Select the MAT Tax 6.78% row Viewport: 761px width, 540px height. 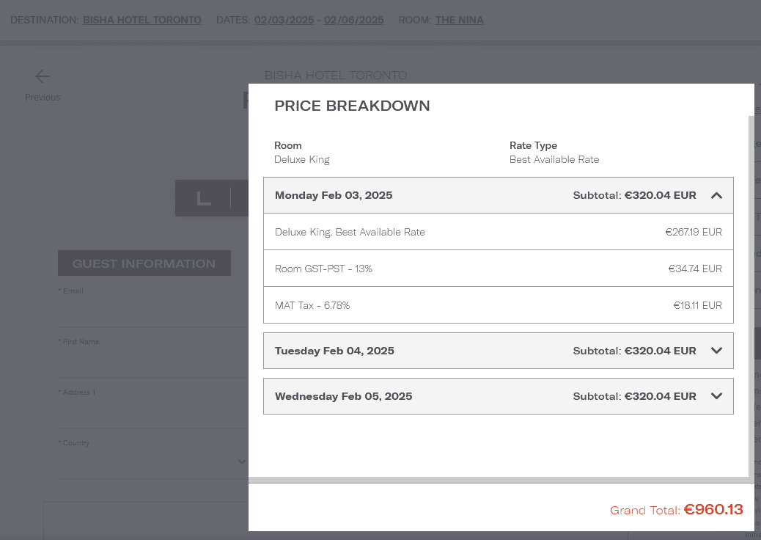498,305
